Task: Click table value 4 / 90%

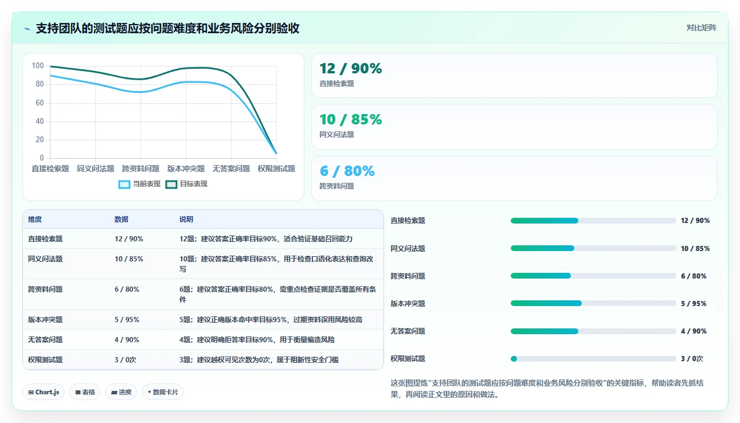Action: pyautogui.click(x=127, y=340)
